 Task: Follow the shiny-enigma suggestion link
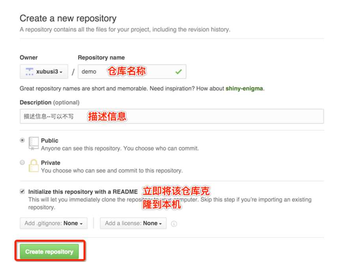(244, 89)
